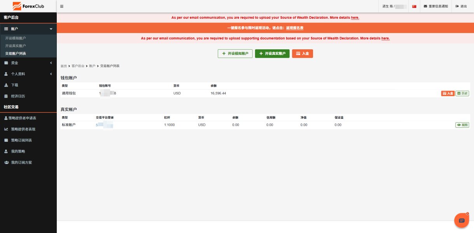Click the 交易平台登录 column header

pyautogui.click(x=105, y=117)
